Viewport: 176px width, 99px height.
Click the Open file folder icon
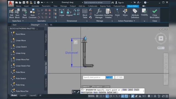20,2
